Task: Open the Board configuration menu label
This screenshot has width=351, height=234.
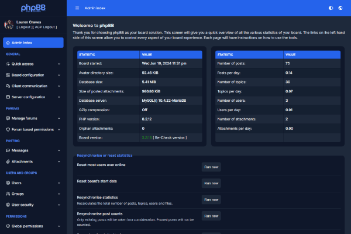Action: (x=27, y=75)
